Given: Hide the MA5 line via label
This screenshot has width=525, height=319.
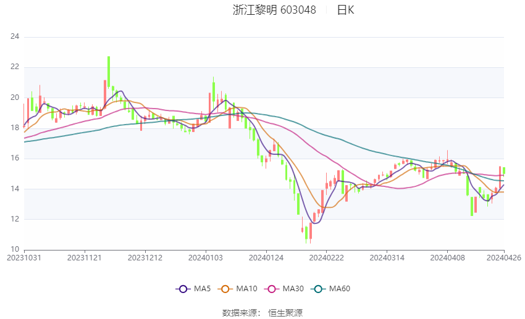Looking at the screenshot, I should pos(202,289).
